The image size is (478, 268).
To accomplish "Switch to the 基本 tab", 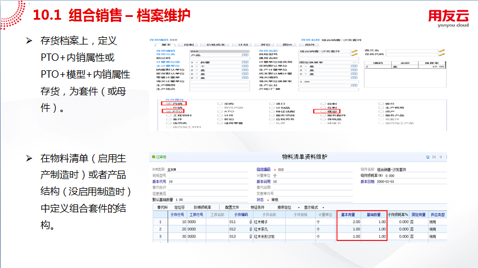I will [x=166, y=45].
